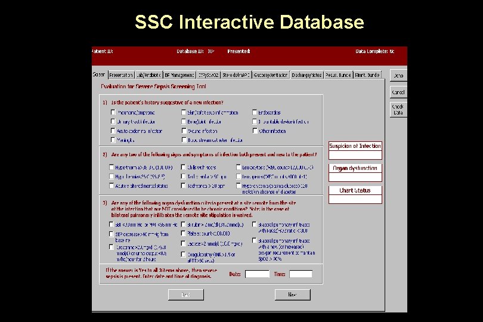
Task: Tick Lactate > 2 mmol/L checkbox
Action: point(183,244)
